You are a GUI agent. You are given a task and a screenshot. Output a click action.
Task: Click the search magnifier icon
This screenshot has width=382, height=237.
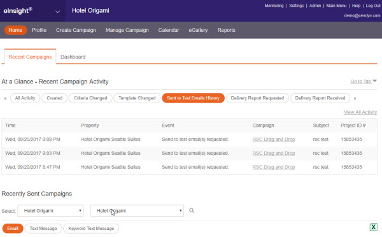[x=192, y=210]
